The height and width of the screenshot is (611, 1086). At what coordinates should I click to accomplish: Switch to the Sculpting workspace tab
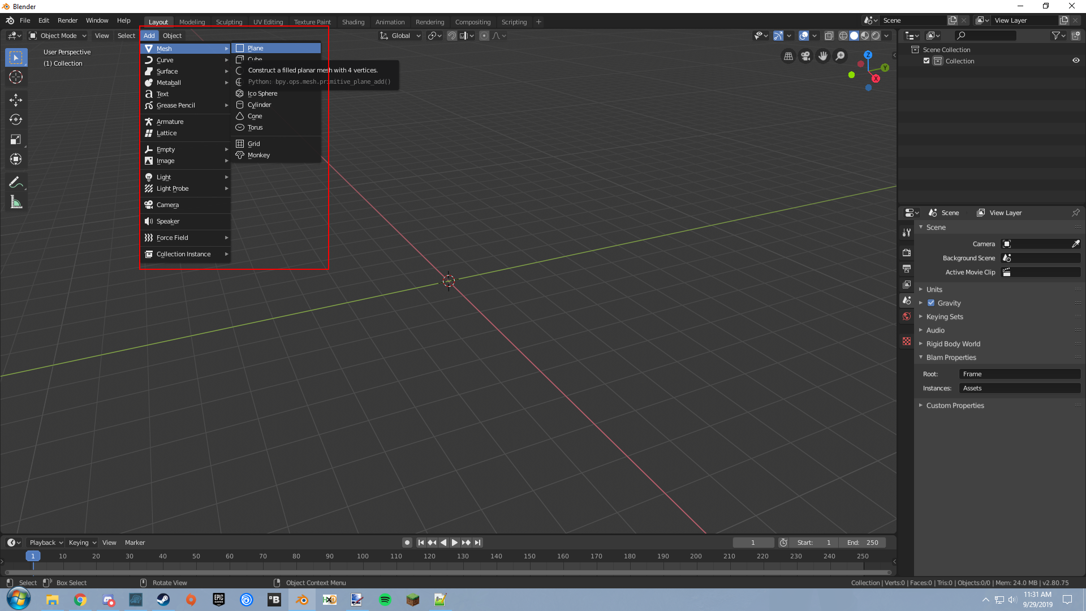229,22
